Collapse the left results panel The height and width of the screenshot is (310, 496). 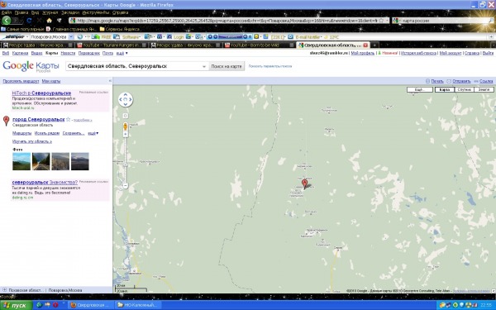110,81
